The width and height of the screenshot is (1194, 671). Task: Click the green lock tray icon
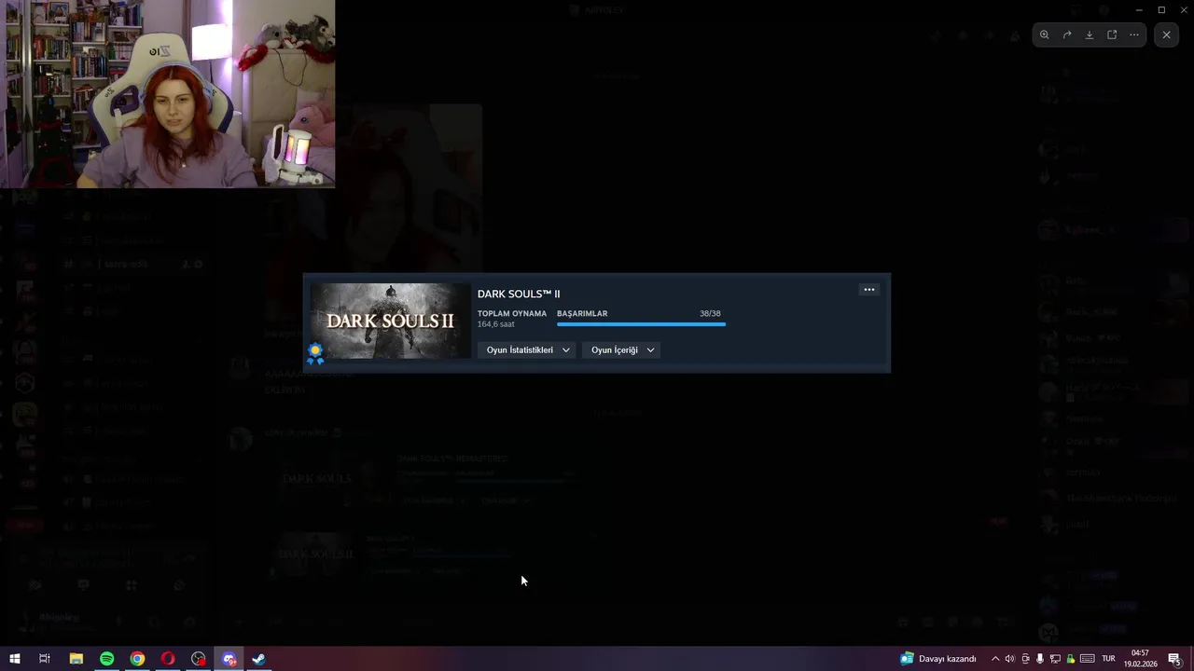pos(1070,659)
